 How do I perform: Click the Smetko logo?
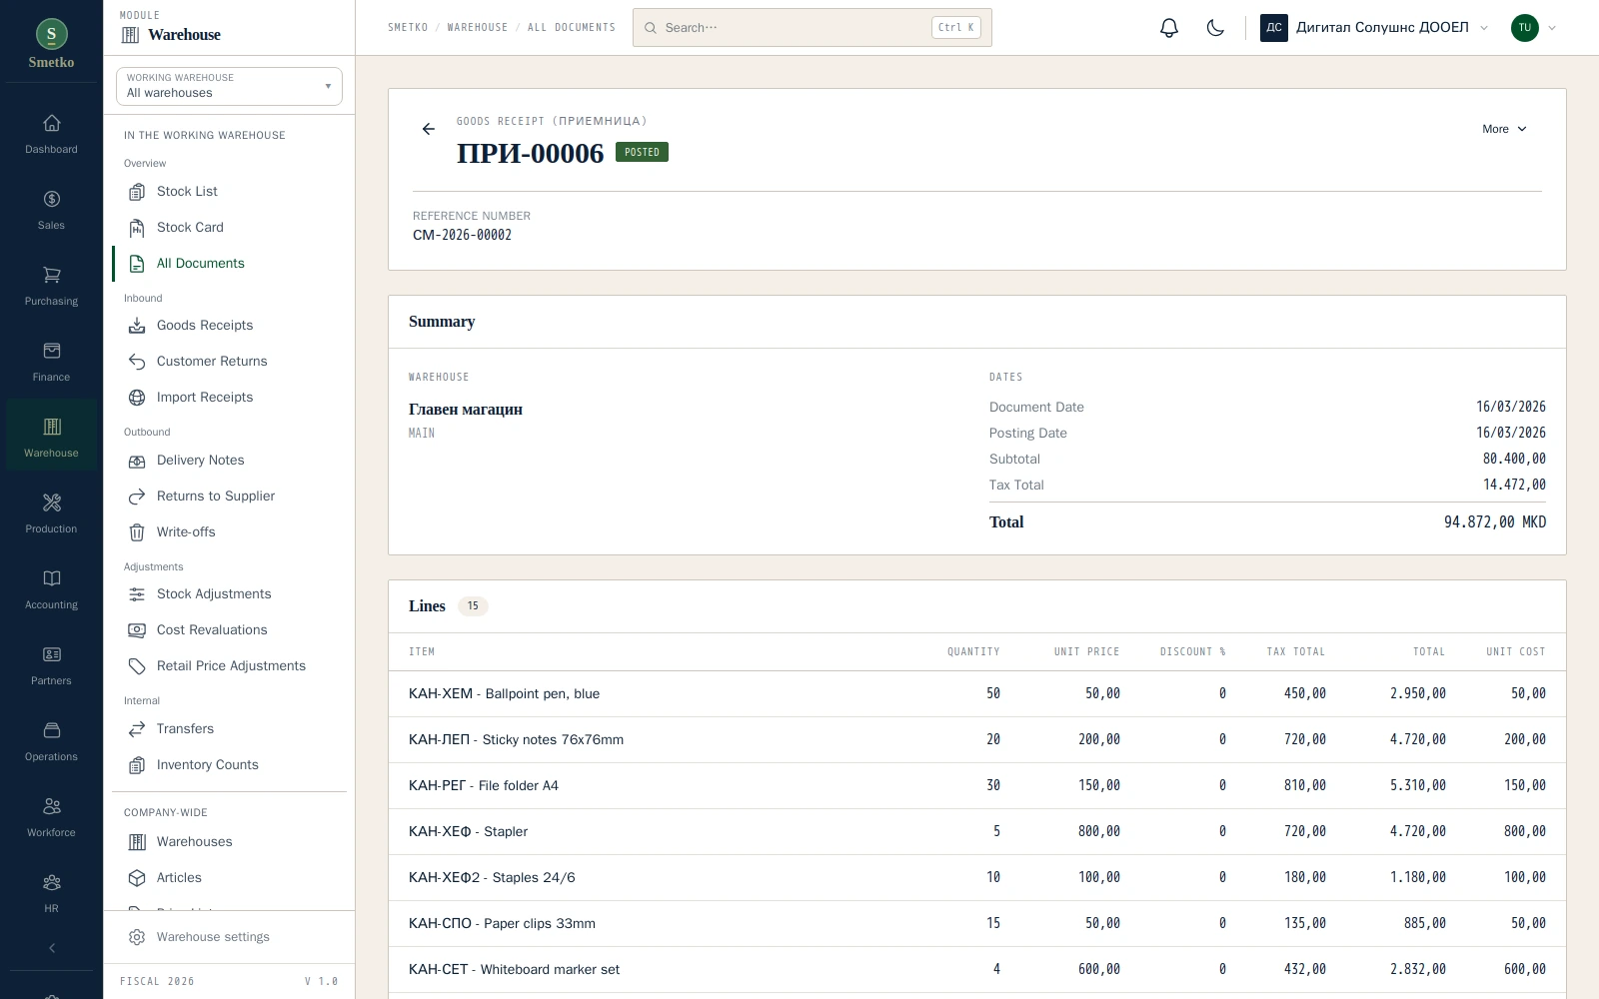(x=51, y=44)
